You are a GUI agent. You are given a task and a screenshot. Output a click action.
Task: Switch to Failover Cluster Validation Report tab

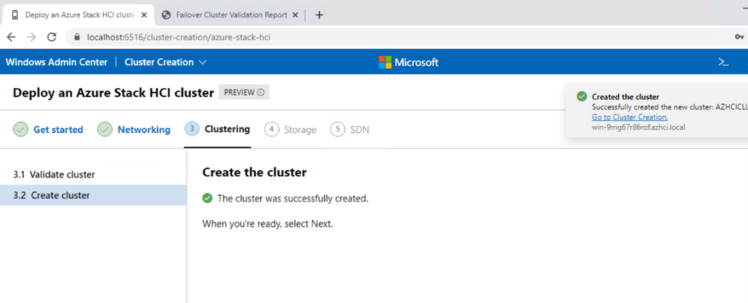[231, 15]
